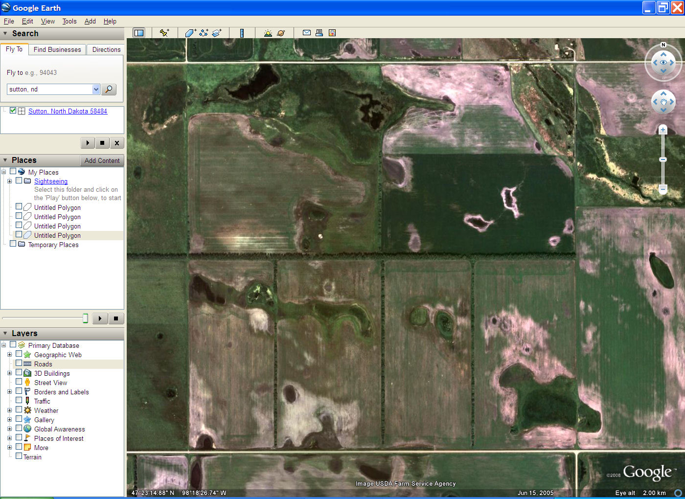
Task: Select the Add Path tool
Action: tap(204, 33)
